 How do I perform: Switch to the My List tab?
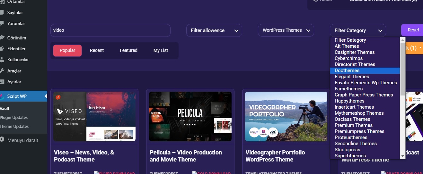click(161, 50)
